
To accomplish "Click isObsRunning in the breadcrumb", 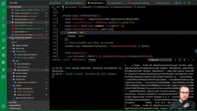I will click(102, 7).
